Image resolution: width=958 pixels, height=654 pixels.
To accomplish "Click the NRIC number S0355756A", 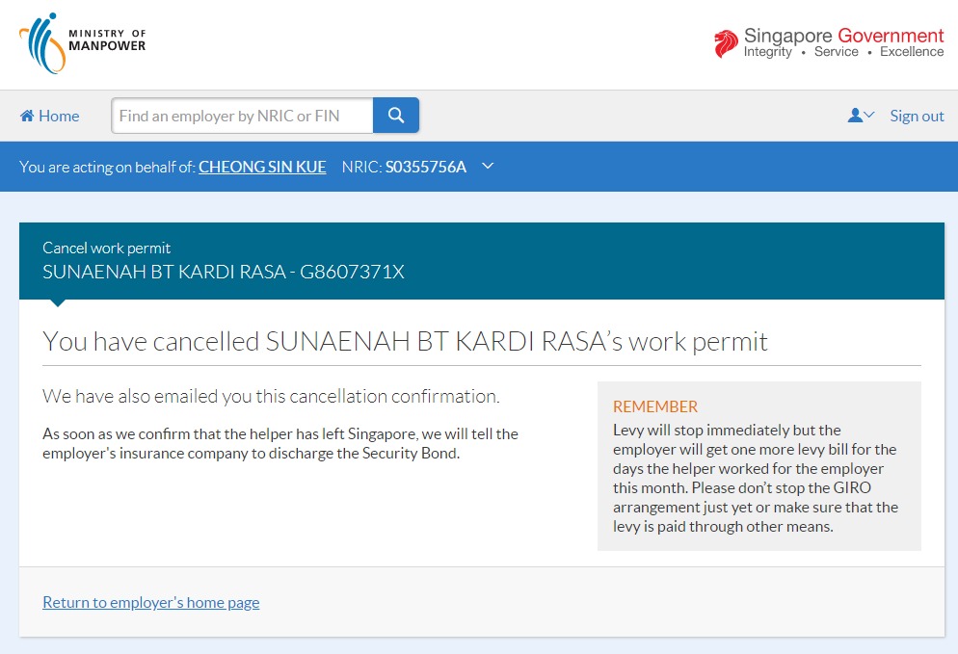I will (x=425, y=167).
